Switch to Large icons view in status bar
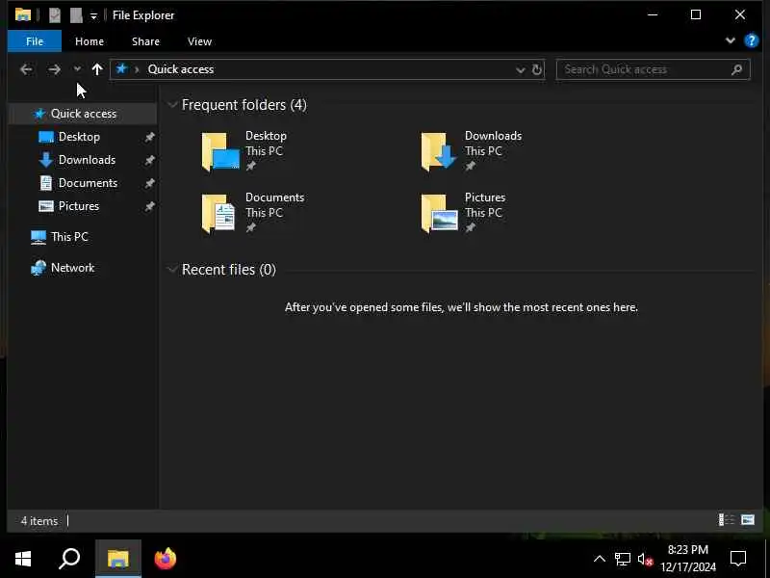 click(748, 520)
